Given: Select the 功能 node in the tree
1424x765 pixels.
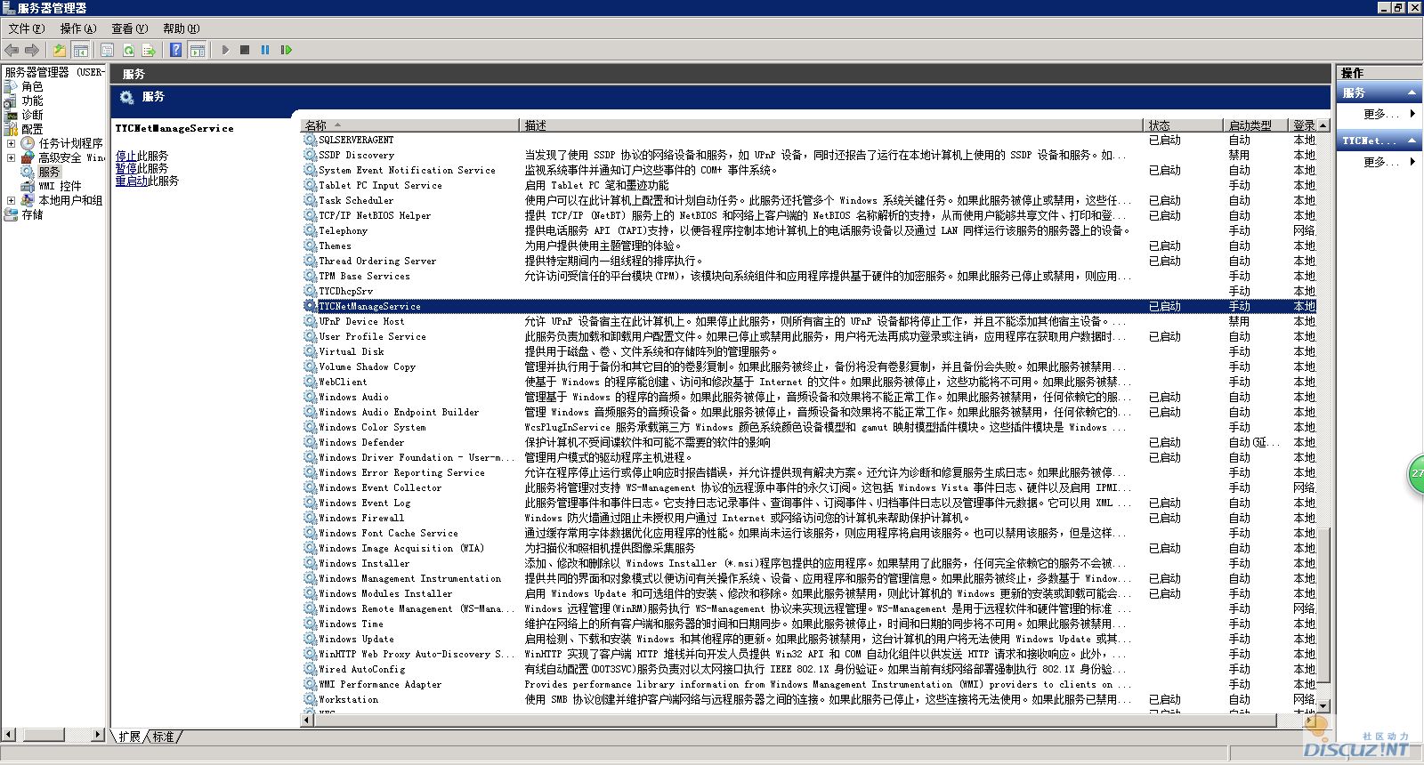Looking at the screenshot, I should (32, 101).
